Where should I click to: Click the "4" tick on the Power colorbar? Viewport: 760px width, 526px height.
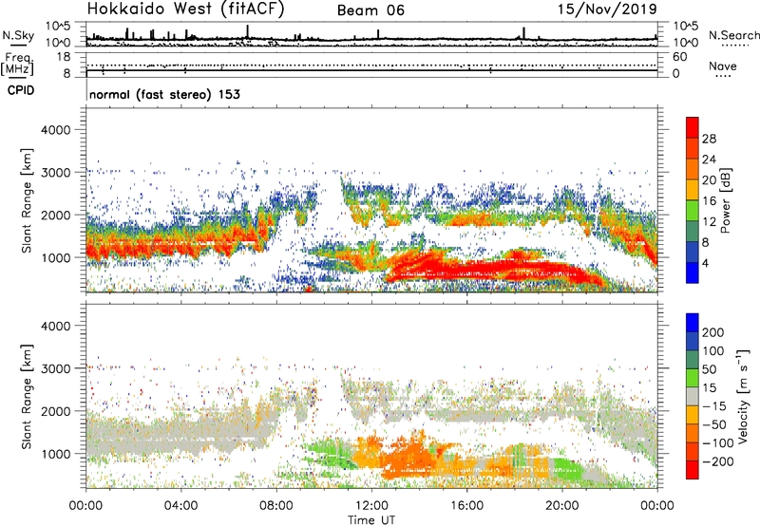pyautogui.click(x=705, y=263)
